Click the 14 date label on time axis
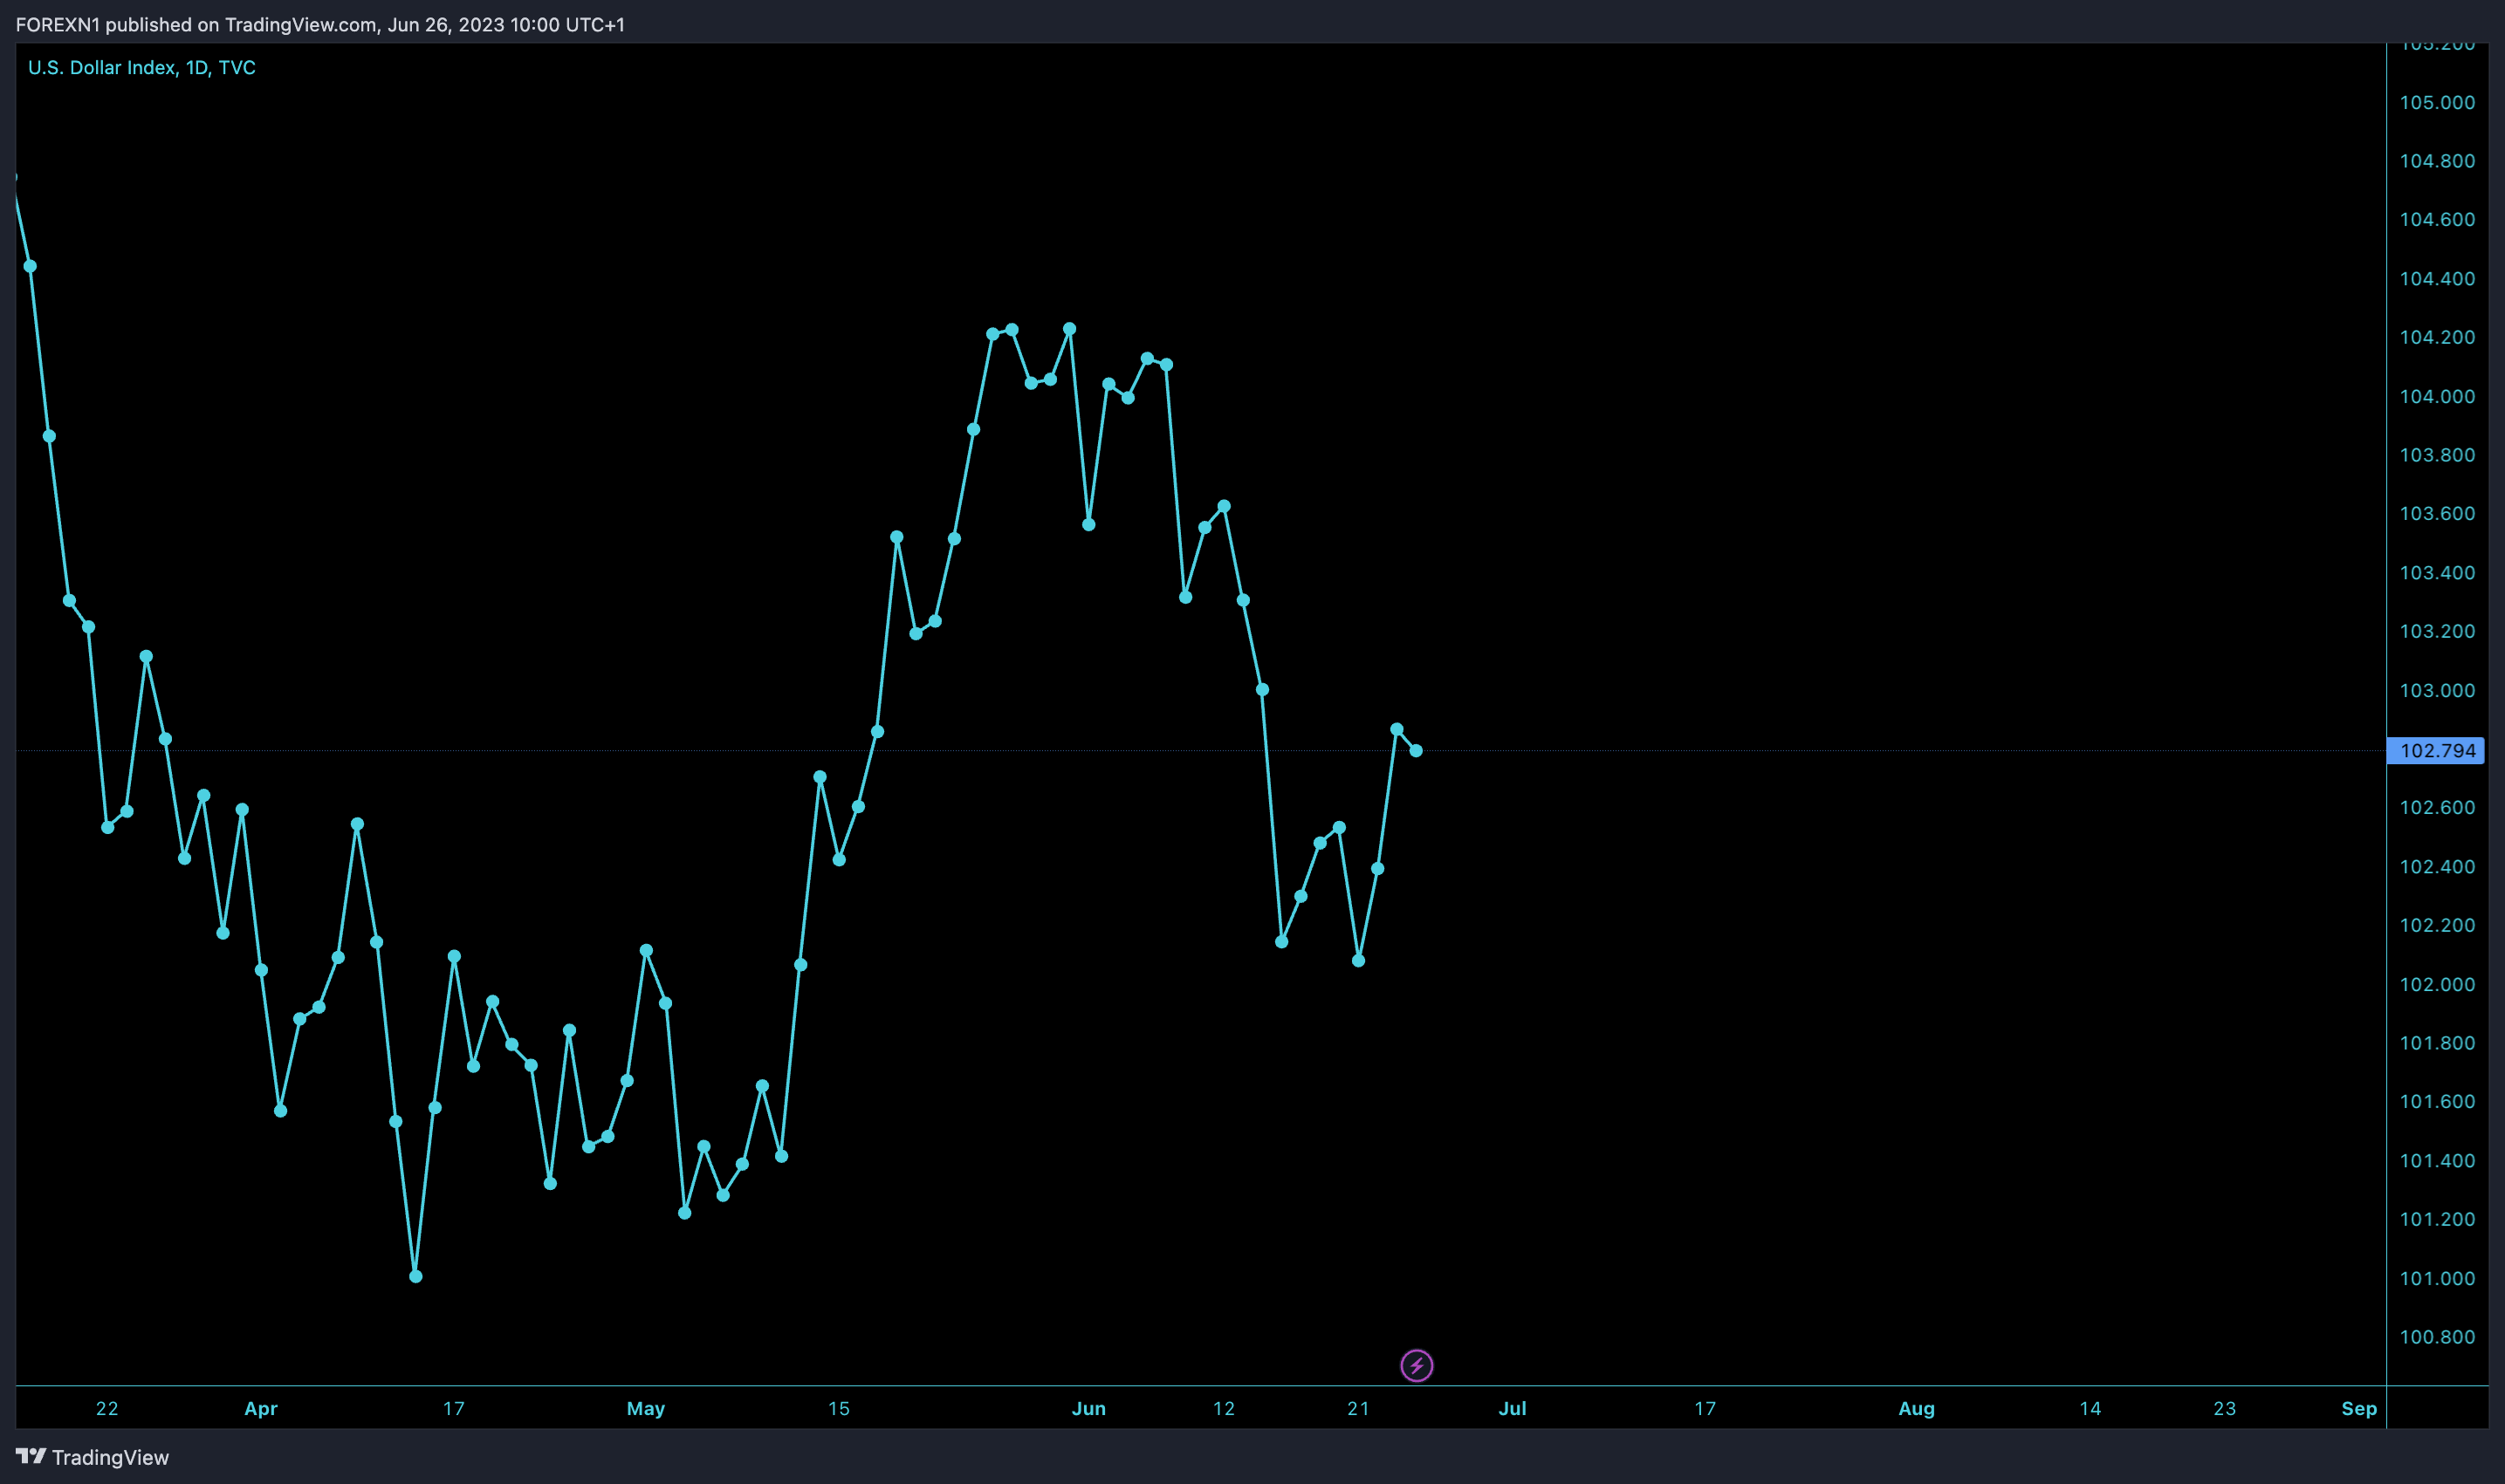Viewport: 2505px width, 1484px height. [x=2090, y=1408]
